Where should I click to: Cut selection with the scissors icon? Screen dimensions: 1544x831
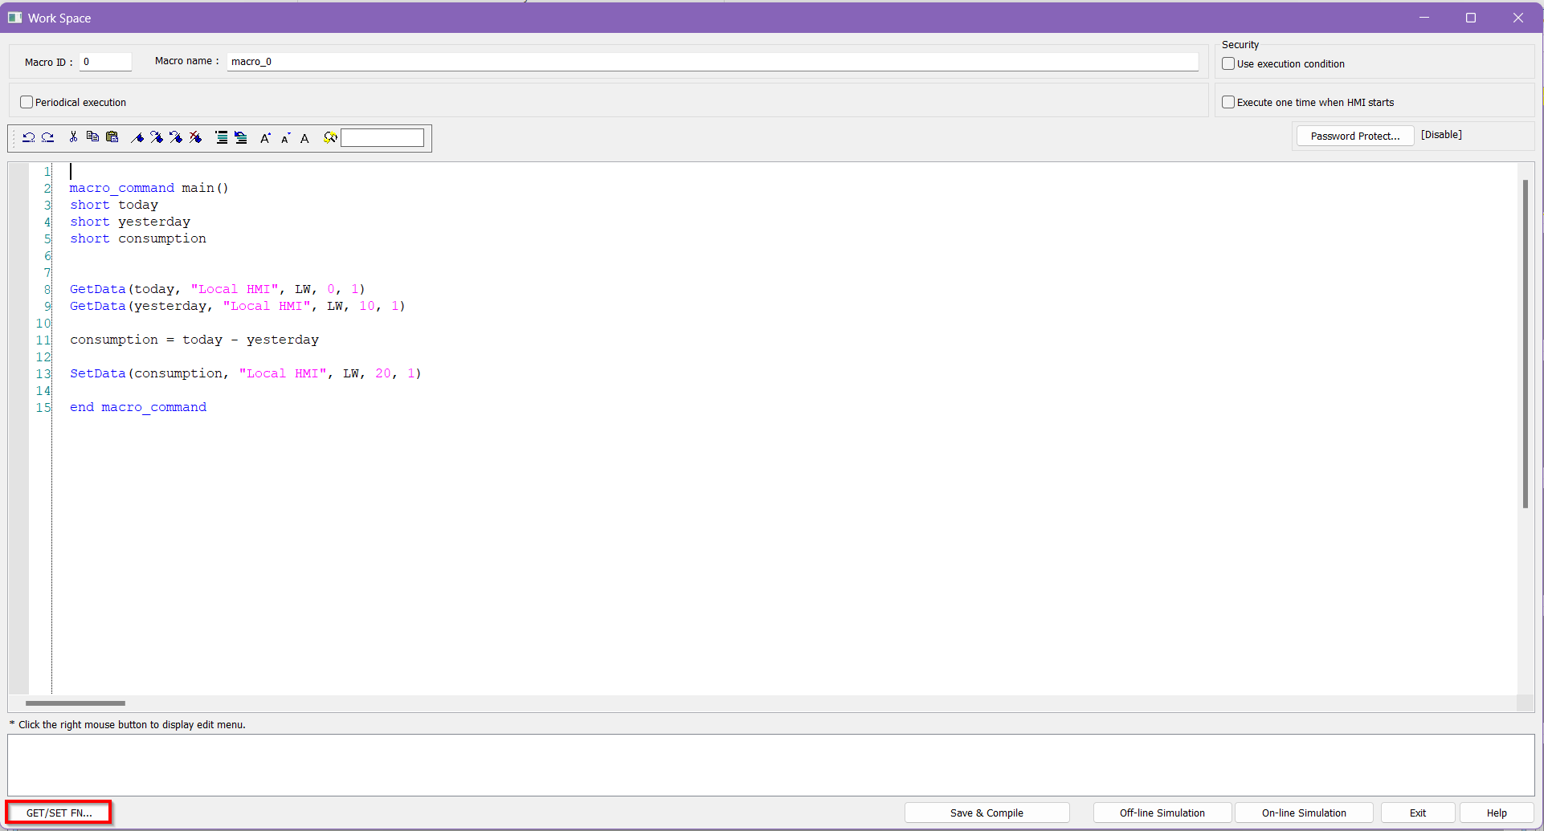(x=73, y=137)
